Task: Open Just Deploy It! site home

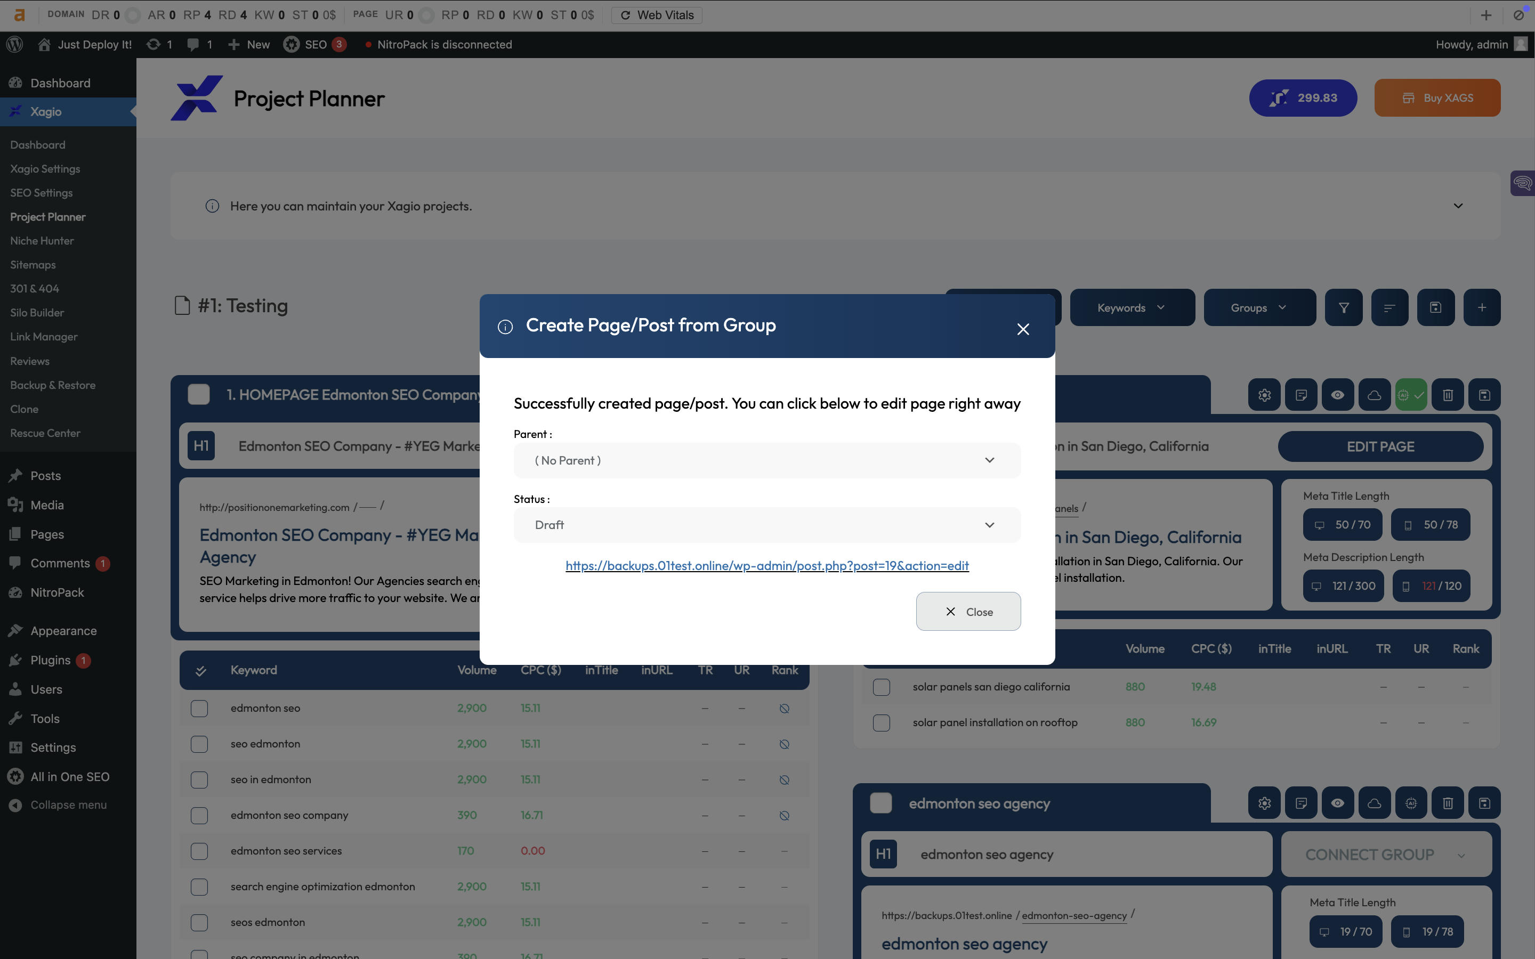Action: 85,44
